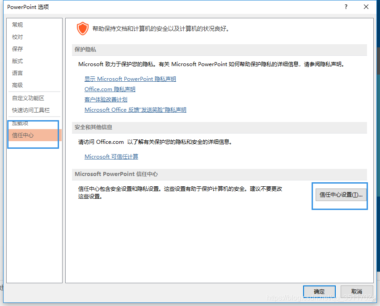Click the orange shield security icon
This screenshot has width=380, height=306.
tap(83, 29)
